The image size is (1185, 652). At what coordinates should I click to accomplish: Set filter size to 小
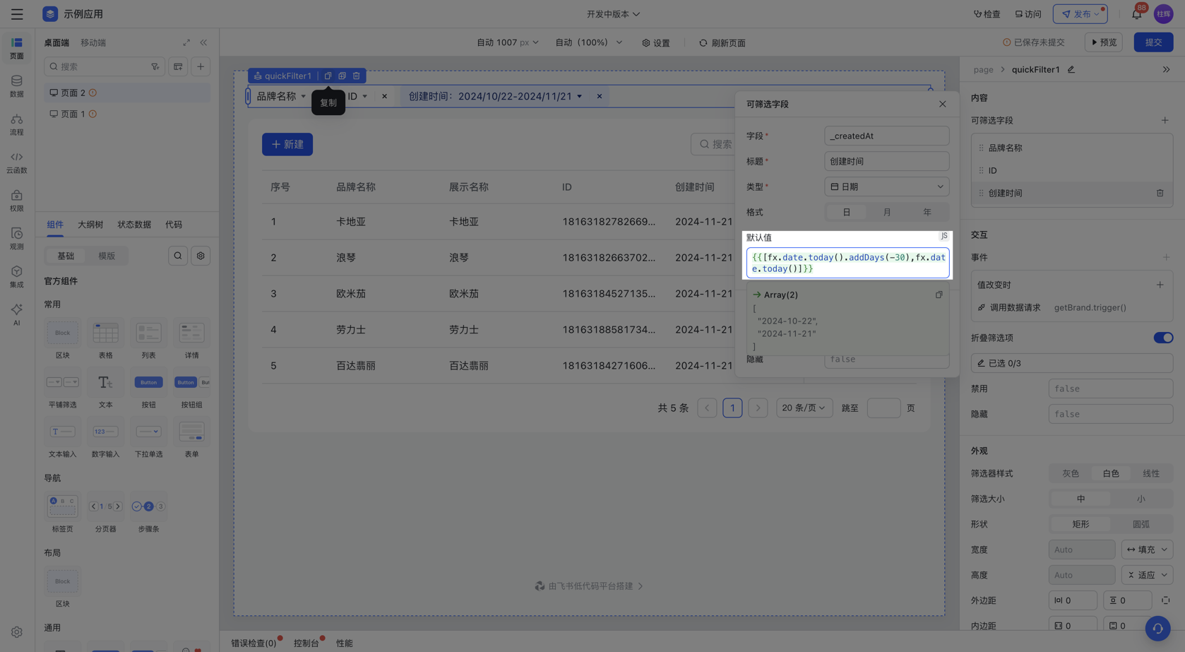click(x=1141, y=499)
